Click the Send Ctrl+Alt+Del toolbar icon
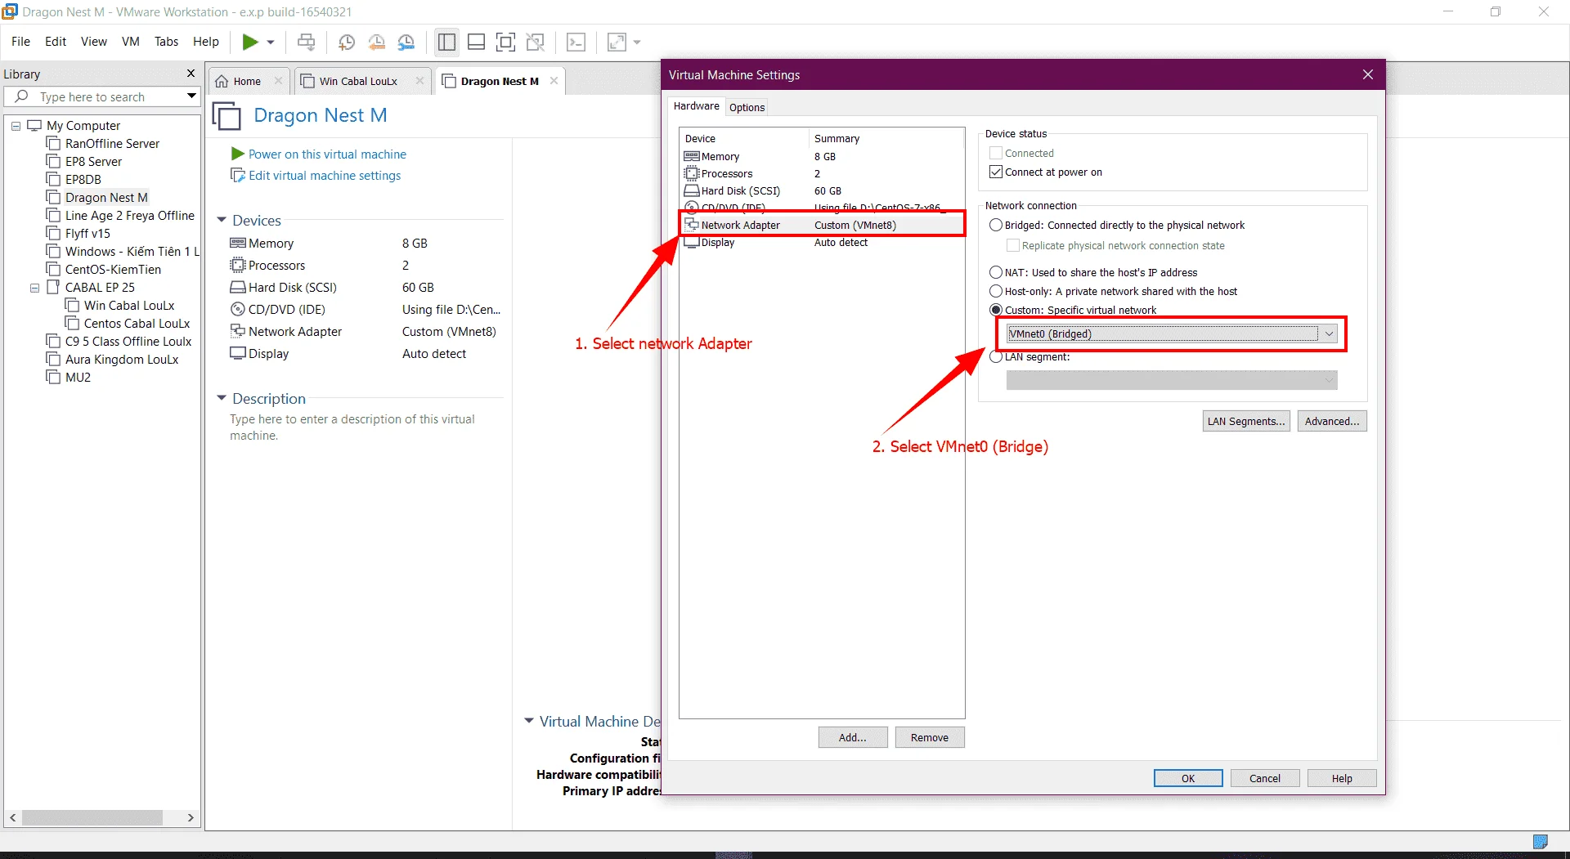1570x859 pixels. tap(307, 42)
